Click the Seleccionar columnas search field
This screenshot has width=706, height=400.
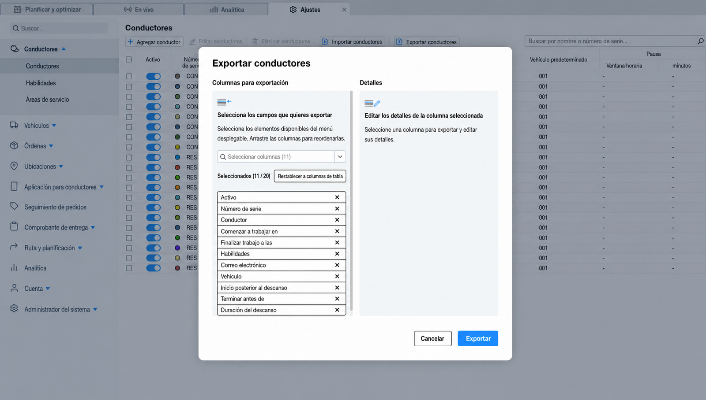tap(276, 157)
